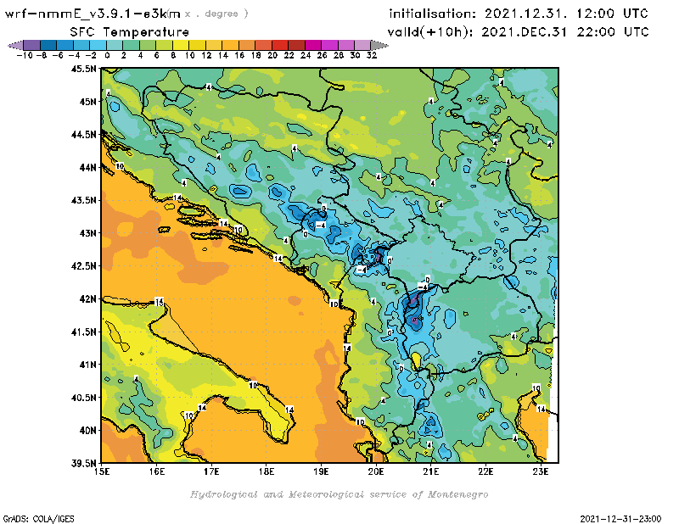
Task: Click the '41.5N' latitude label
Action: (x=83, y=332)
